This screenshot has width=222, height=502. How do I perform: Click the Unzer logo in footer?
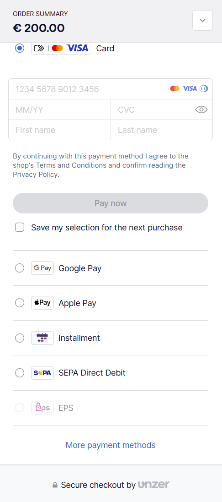[x=153, y=485]
